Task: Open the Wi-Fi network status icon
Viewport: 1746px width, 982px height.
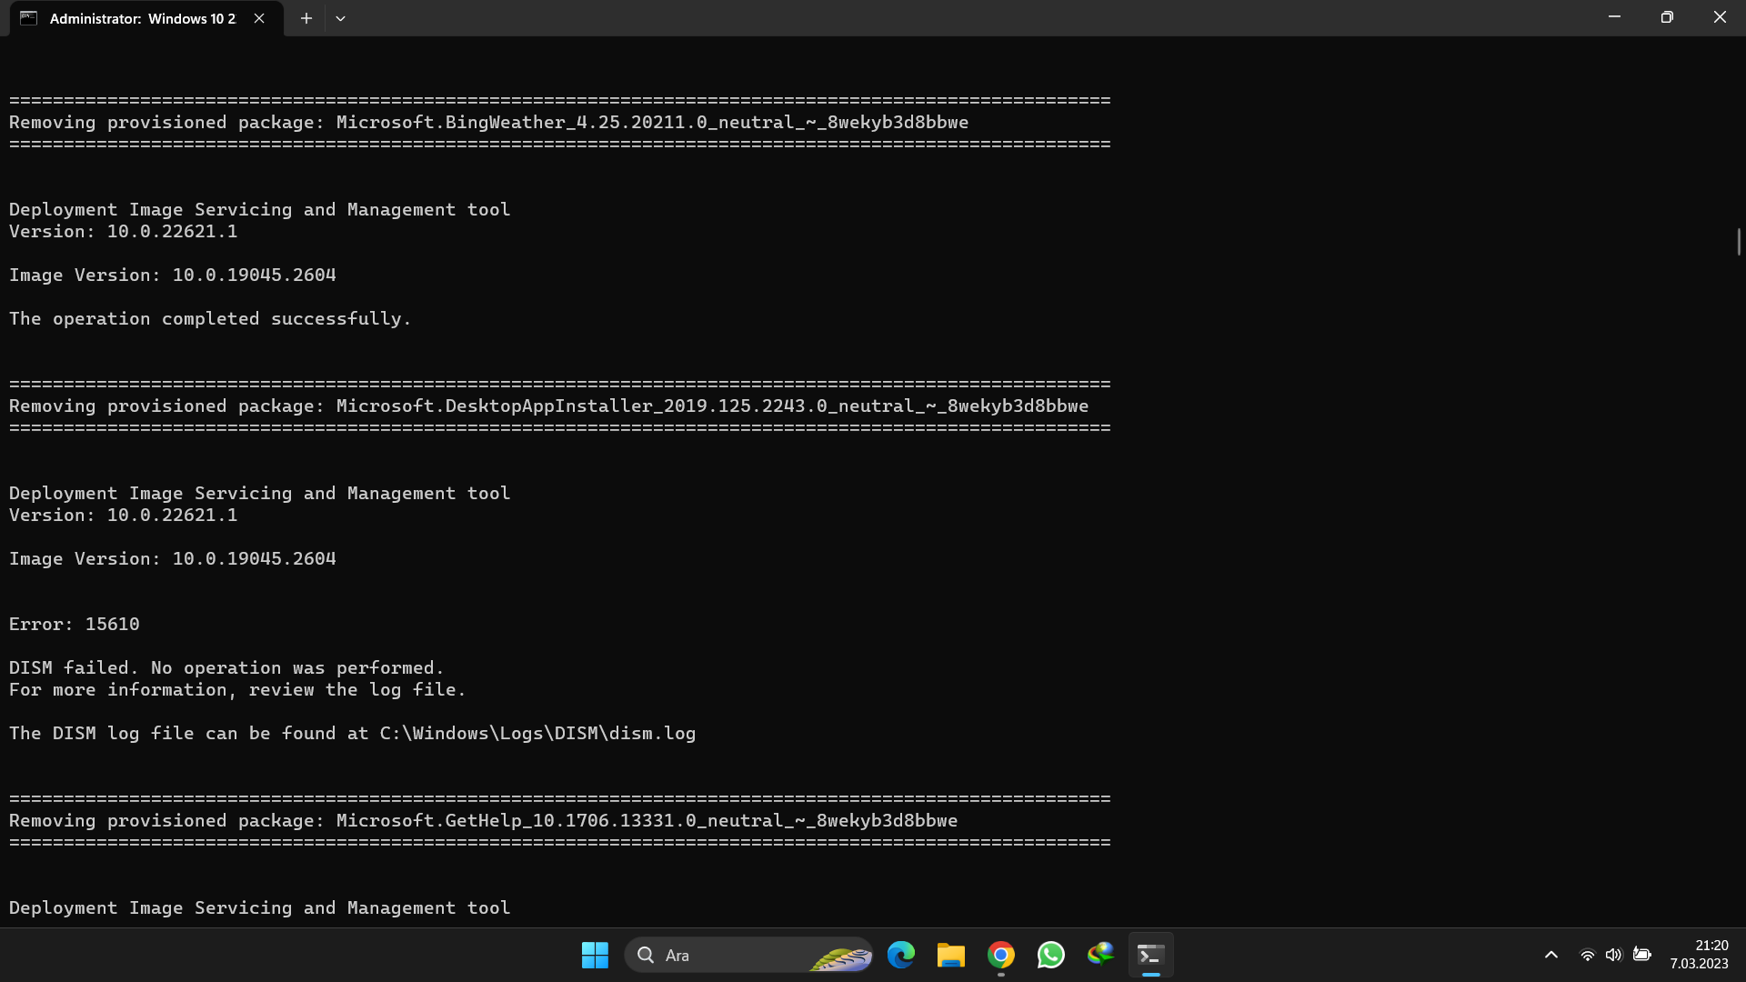Action: [1587, 955]
